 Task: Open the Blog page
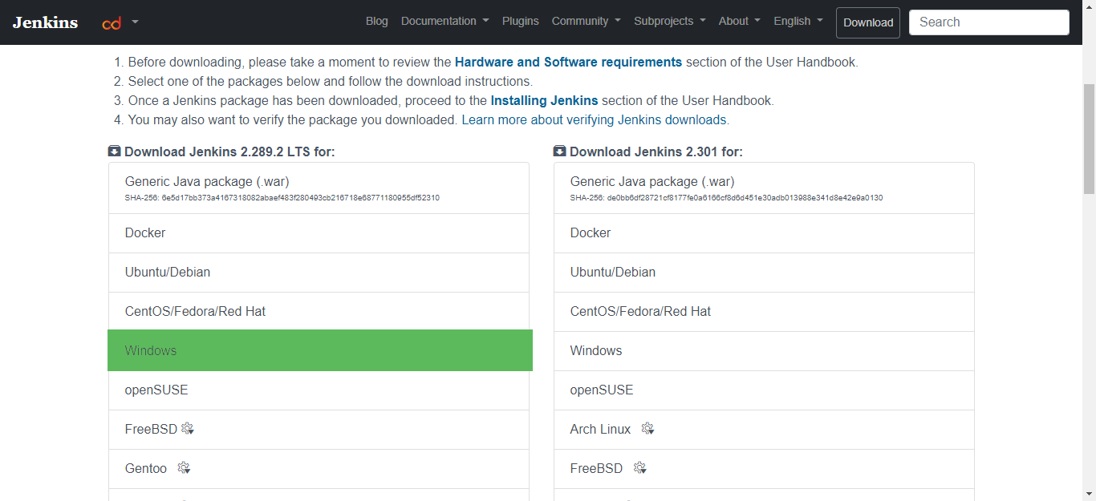(x=376, y=22)
